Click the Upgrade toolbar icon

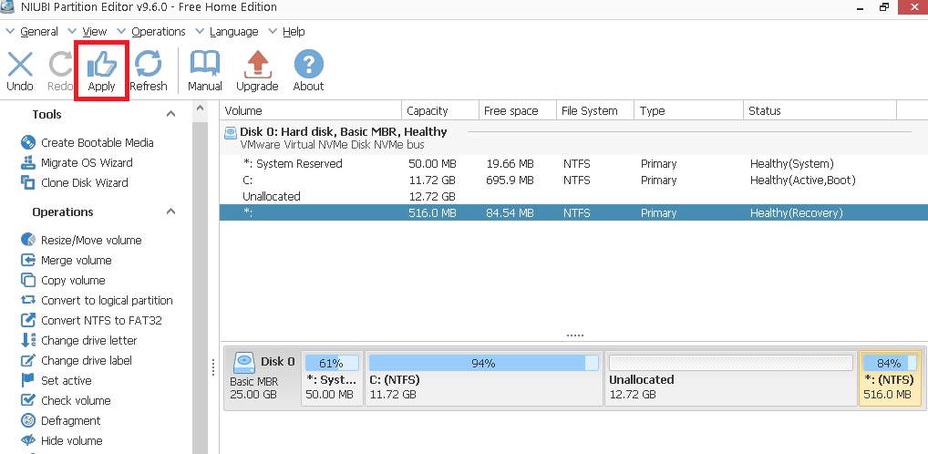coord(257,65)
